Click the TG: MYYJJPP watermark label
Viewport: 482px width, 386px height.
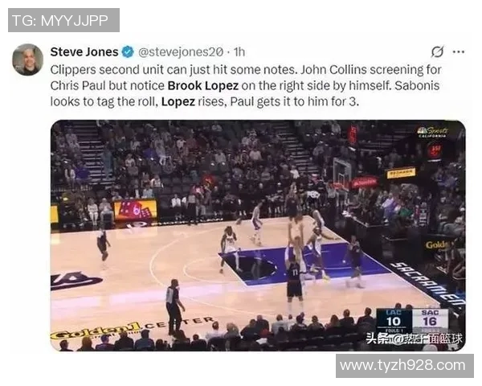pyautogui.click(x=63, y=20)
